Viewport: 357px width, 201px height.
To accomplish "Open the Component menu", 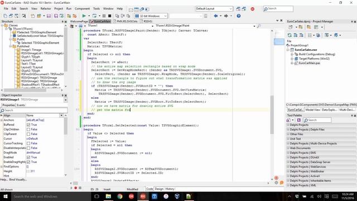I will point(82,9).
